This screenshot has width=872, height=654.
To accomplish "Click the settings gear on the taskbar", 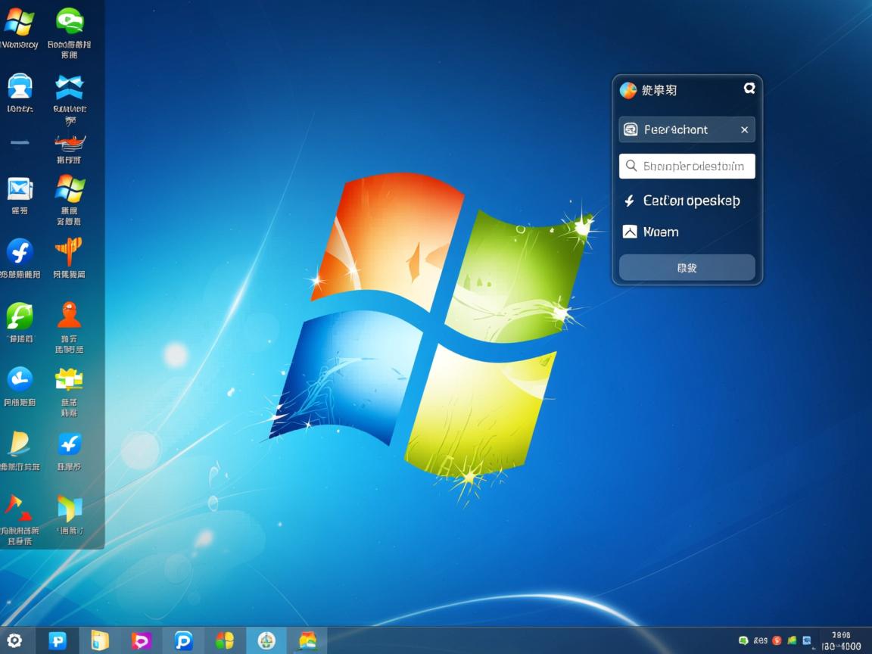I will (x=14, y=640).
